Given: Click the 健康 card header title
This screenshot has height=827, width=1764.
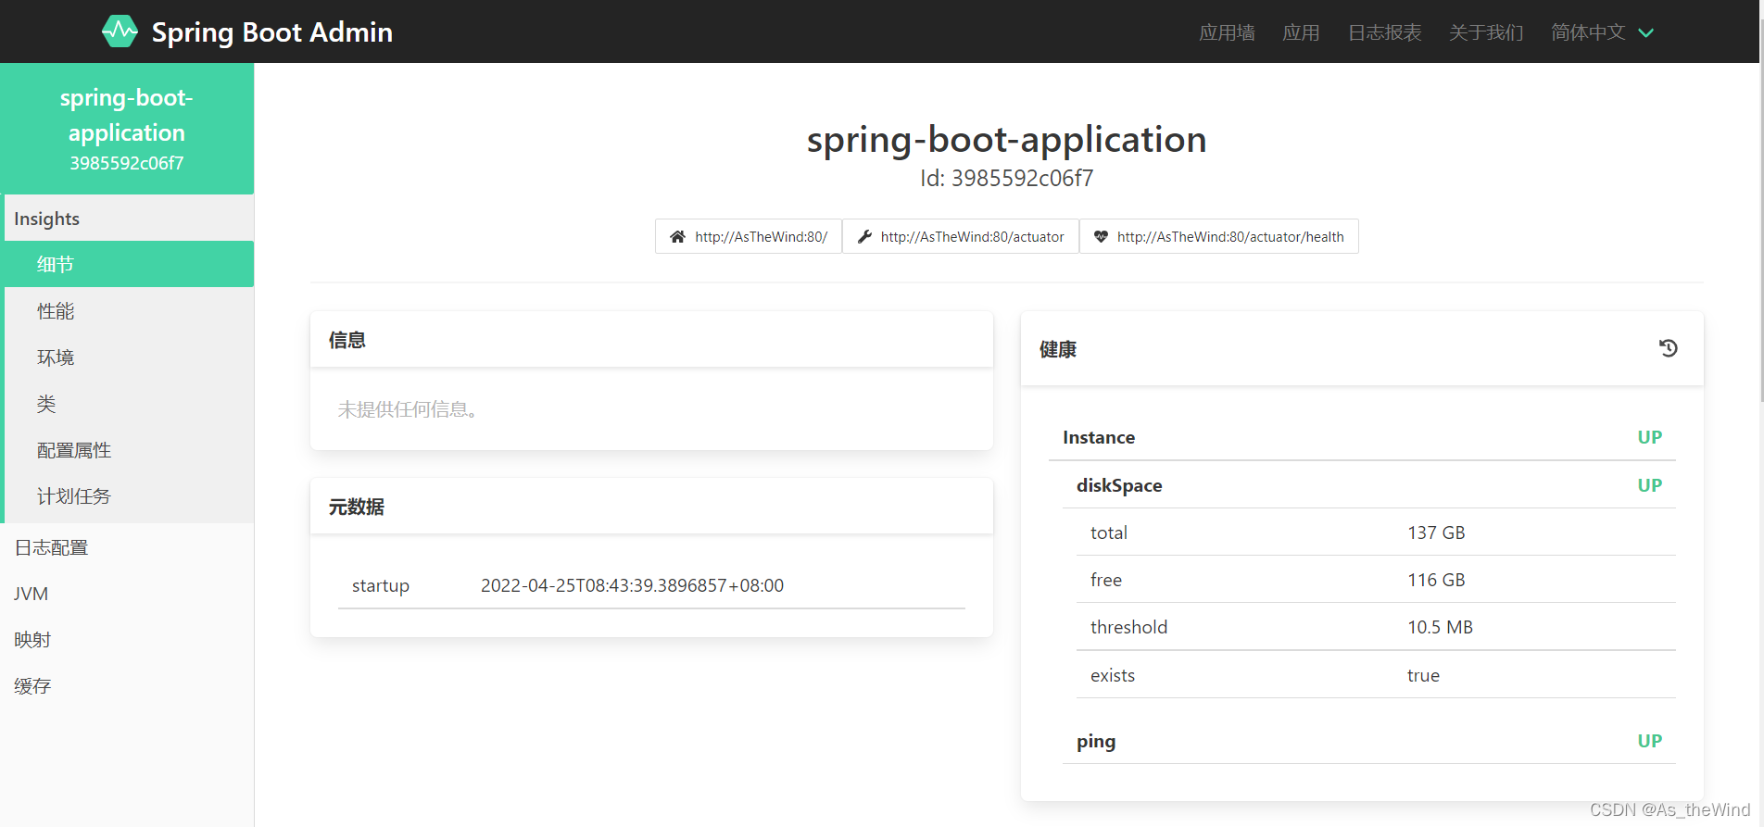Looking at the screenshot, I should [1057, 349].
